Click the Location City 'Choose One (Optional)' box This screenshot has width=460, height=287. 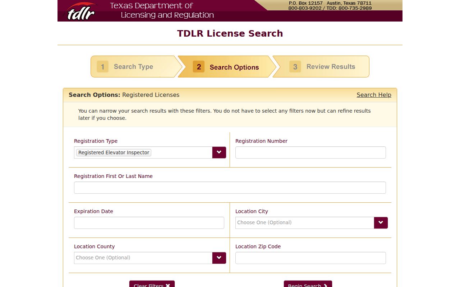305,223
